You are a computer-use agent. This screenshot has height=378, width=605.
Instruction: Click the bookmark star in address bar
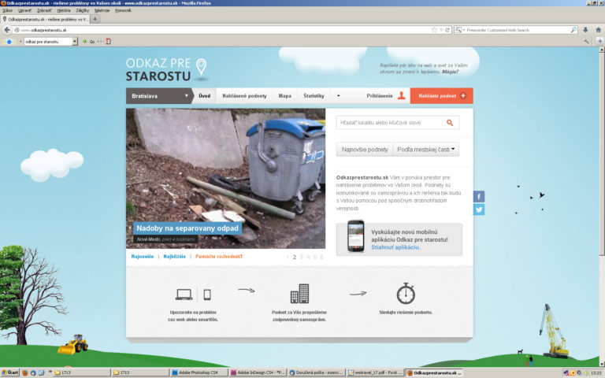434,30
